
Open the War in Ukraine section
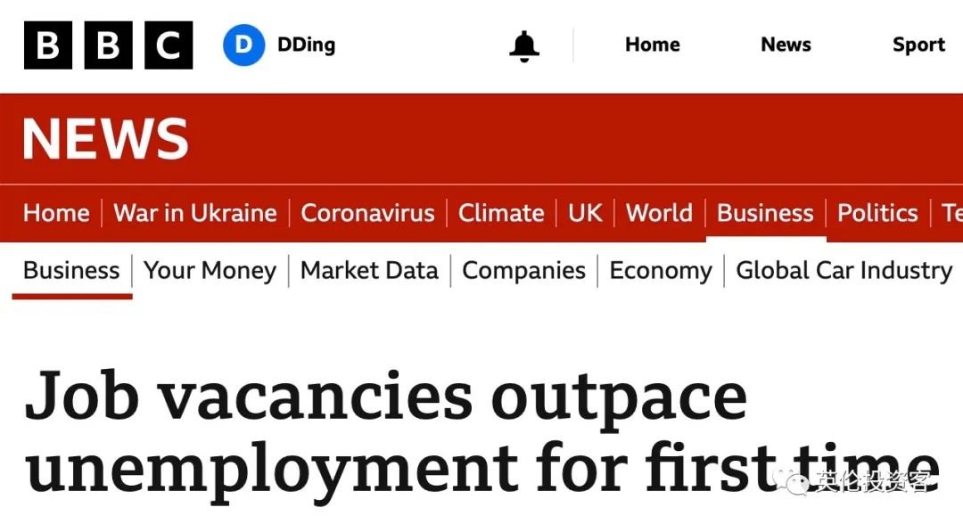coord(195,213)
